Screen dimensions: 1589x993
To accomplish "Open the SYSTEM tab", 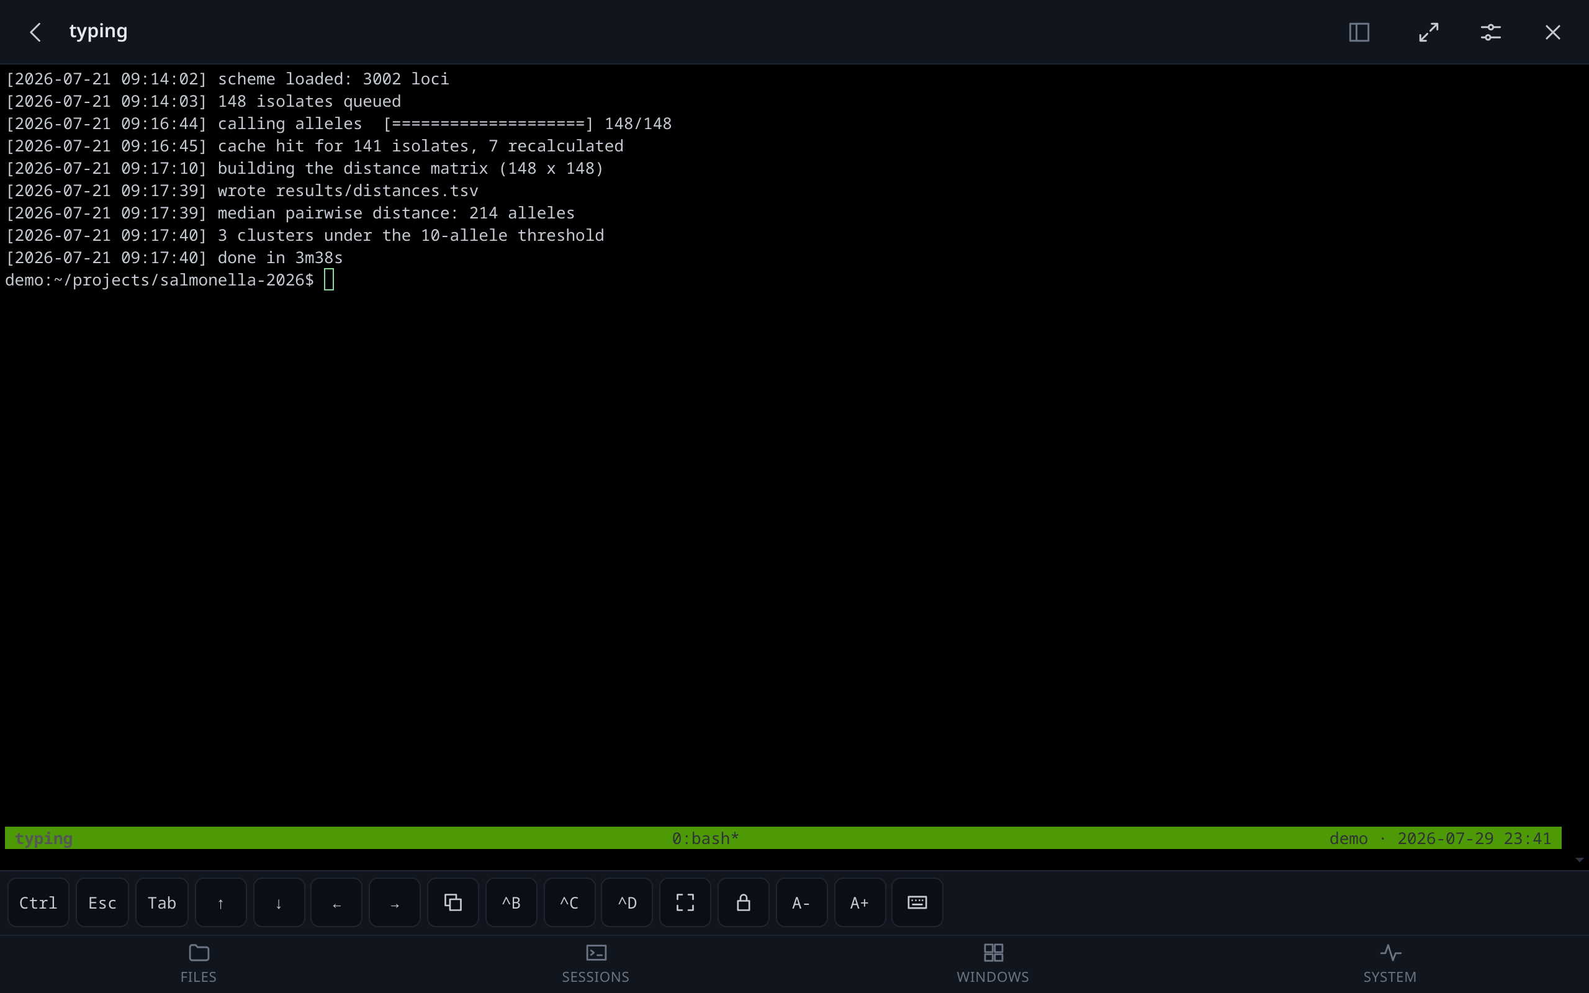I will click(x=1390, y=964).
